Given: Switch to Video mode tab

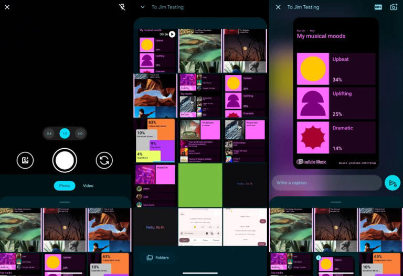Looking at the screenshot, I should pos(88,186).
